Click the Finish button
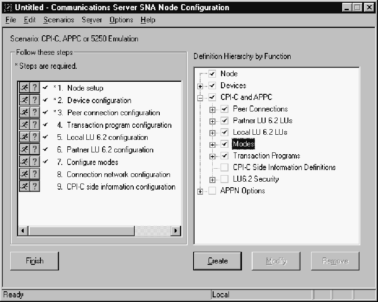378x302 pixels. click(x=34, y=261)
